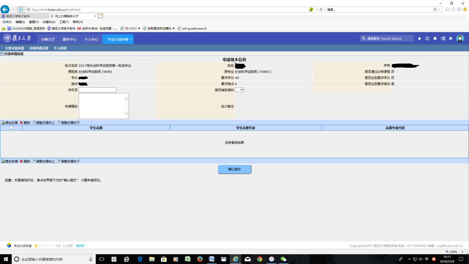Click the 写评价 link

point(80,246)
